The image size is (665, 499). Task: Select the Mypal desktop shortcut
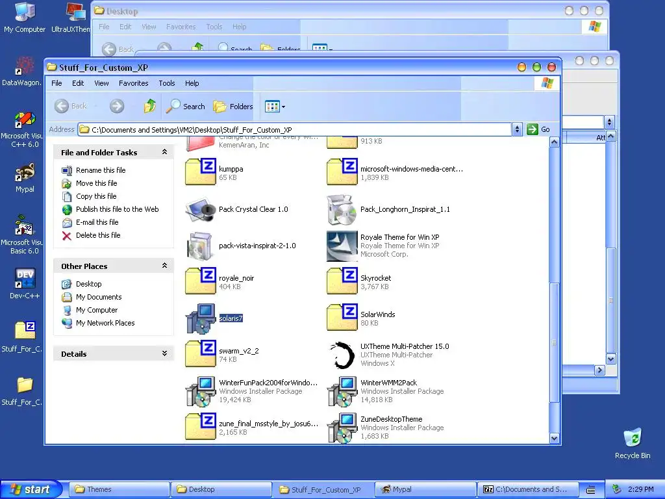(25, 177)
